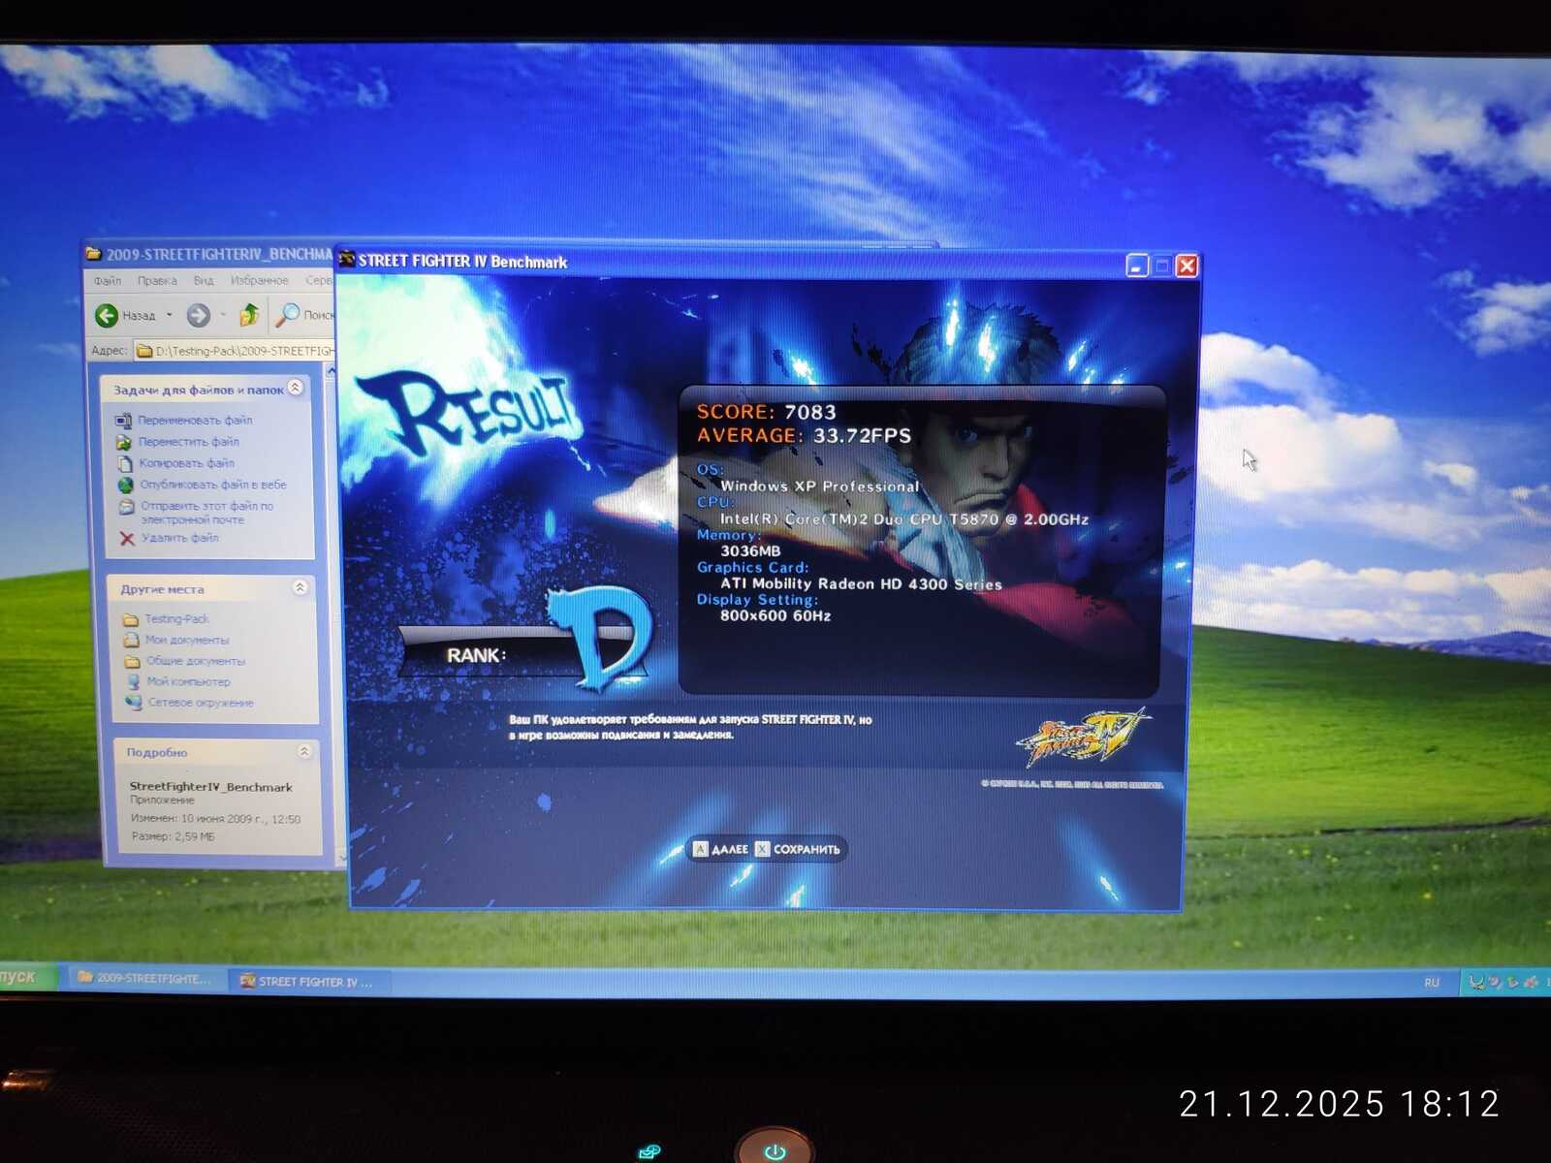Collapse the Подробно details panel
This screenshot has width=1551, height=1163.
303,751
